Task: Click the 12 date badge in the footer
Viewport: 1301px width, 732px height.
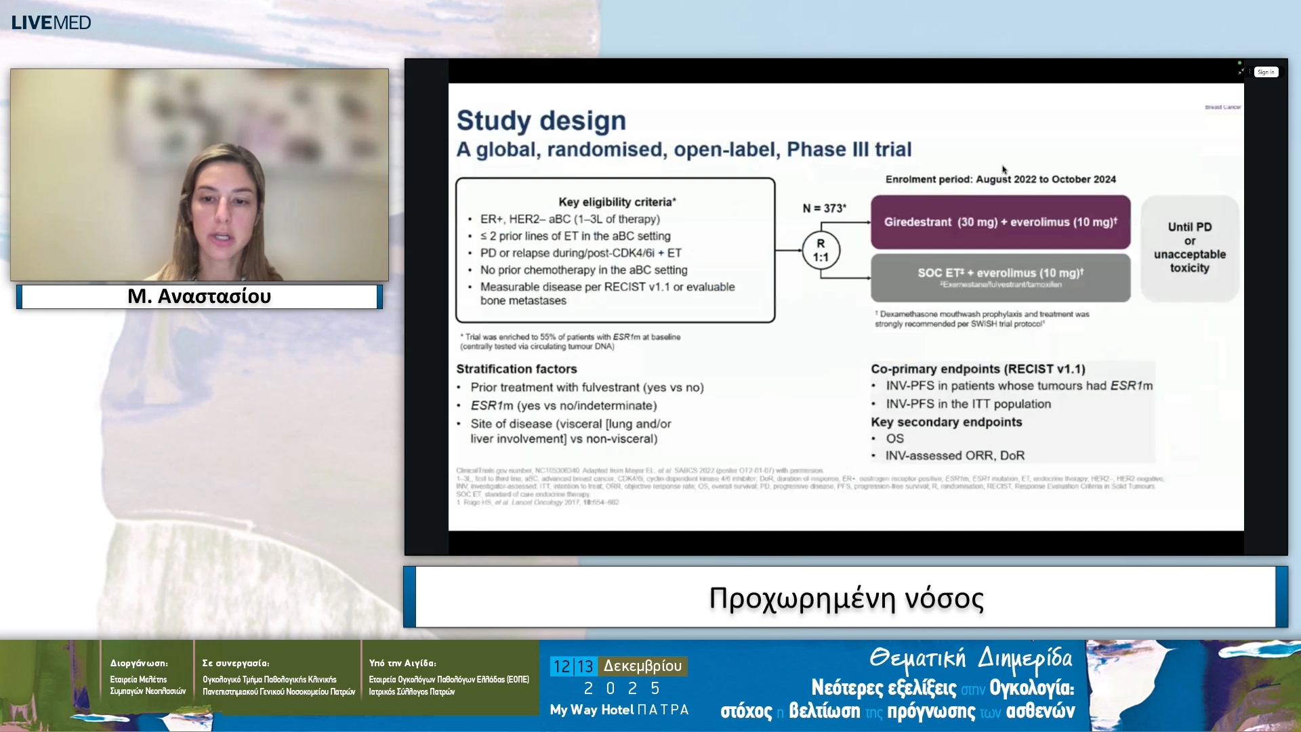Action: [562, 666]
